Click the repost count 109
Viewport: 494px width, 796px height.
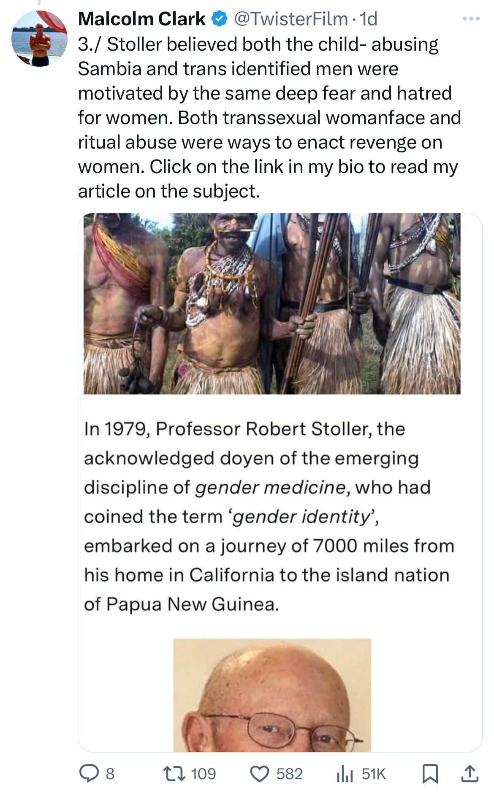(x=204, y=774)
